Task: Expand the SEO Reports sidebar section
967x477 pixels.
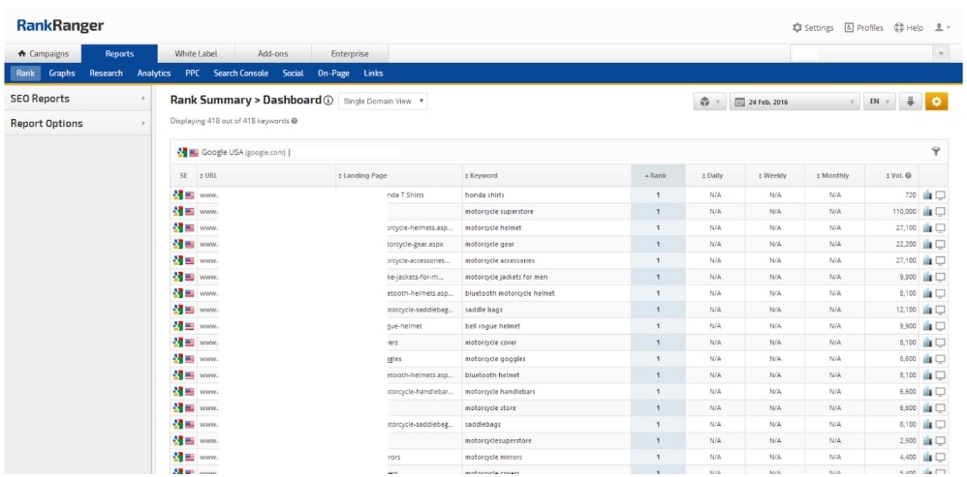Action: tap(78, 99)
